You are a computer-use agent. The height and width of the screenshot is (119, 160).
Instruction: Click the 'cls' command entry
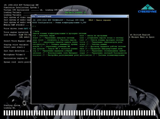click(43, 36)
